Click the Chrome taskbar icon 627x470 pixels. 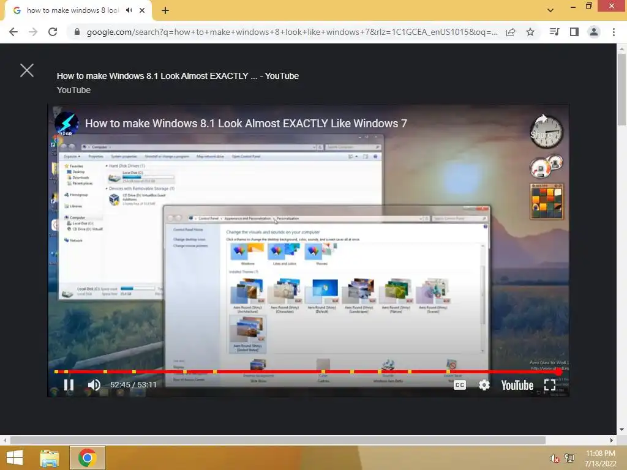[x=87, y=458]
